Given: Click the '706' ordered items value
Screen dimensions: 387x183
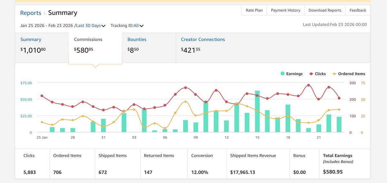Looking at the screenshot, I should coord(57,172).
